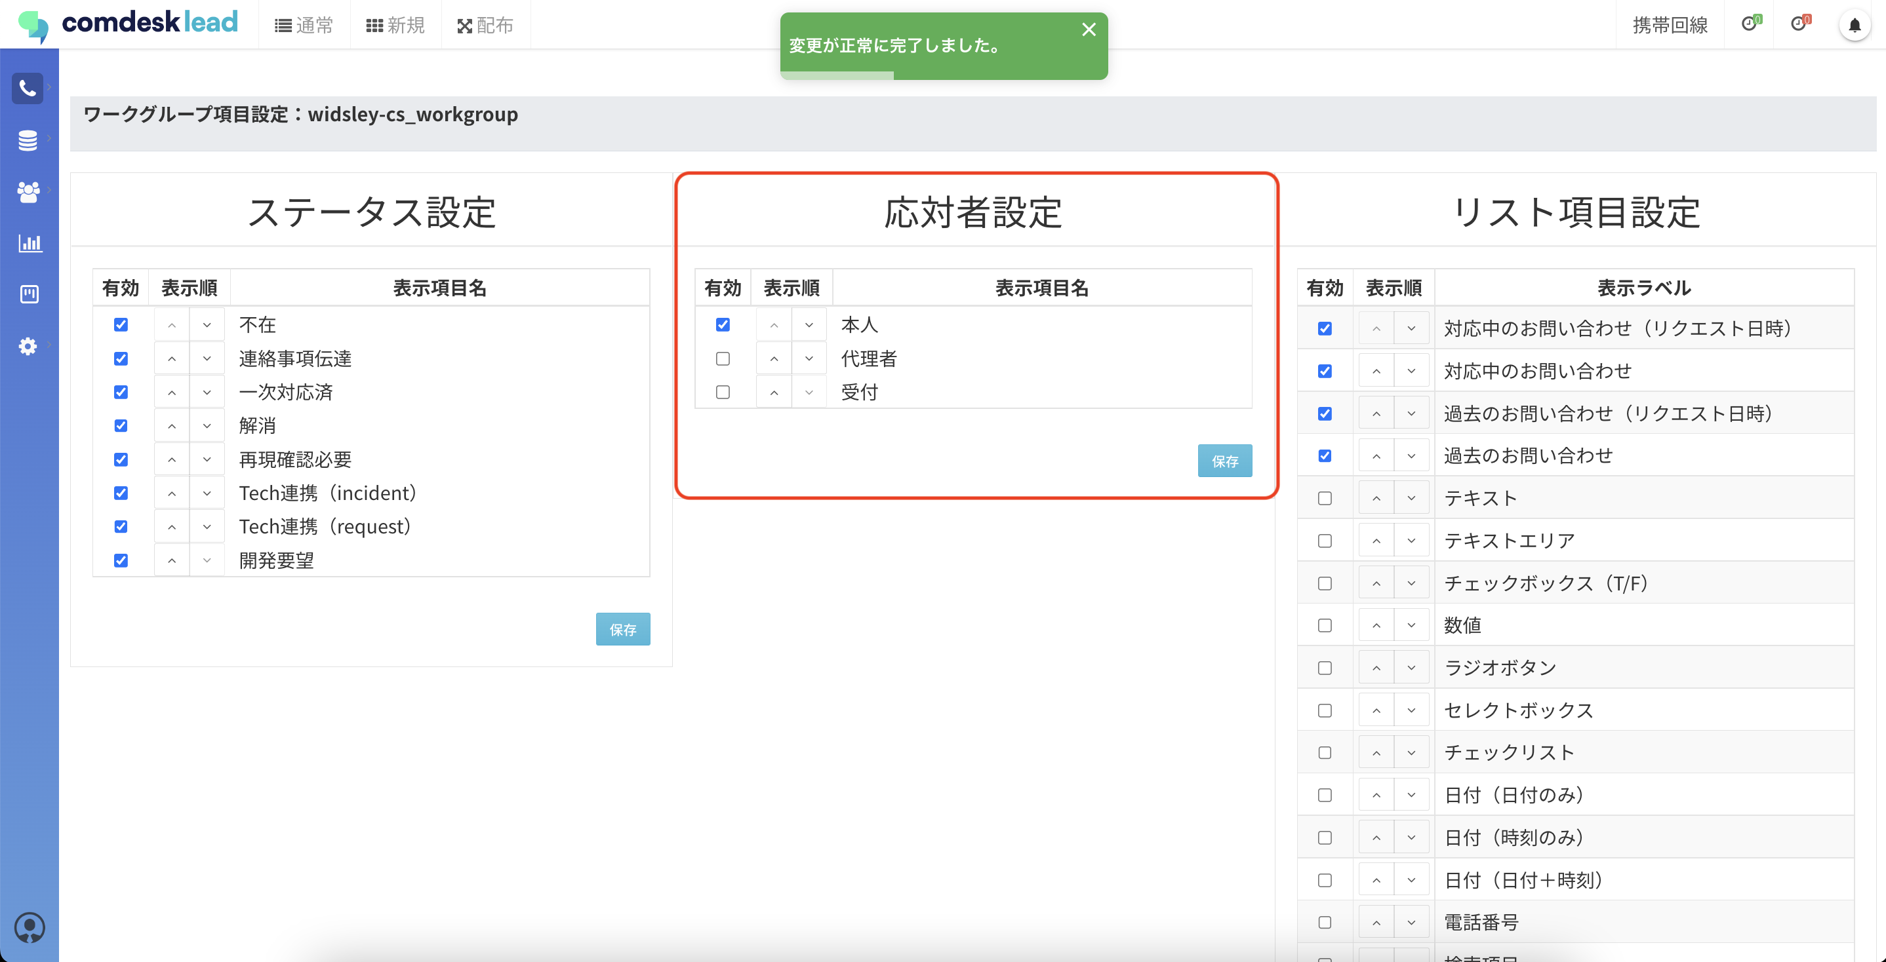Click the clock icon with green badge
This screenshot has width=1886, height=962.
coord(1750,24)
